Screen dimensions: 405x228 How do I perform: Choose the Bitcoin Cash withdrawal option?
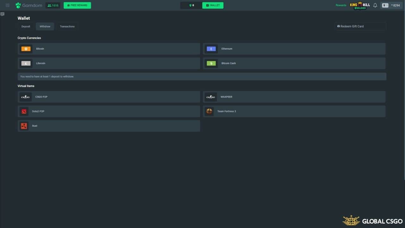294,63
